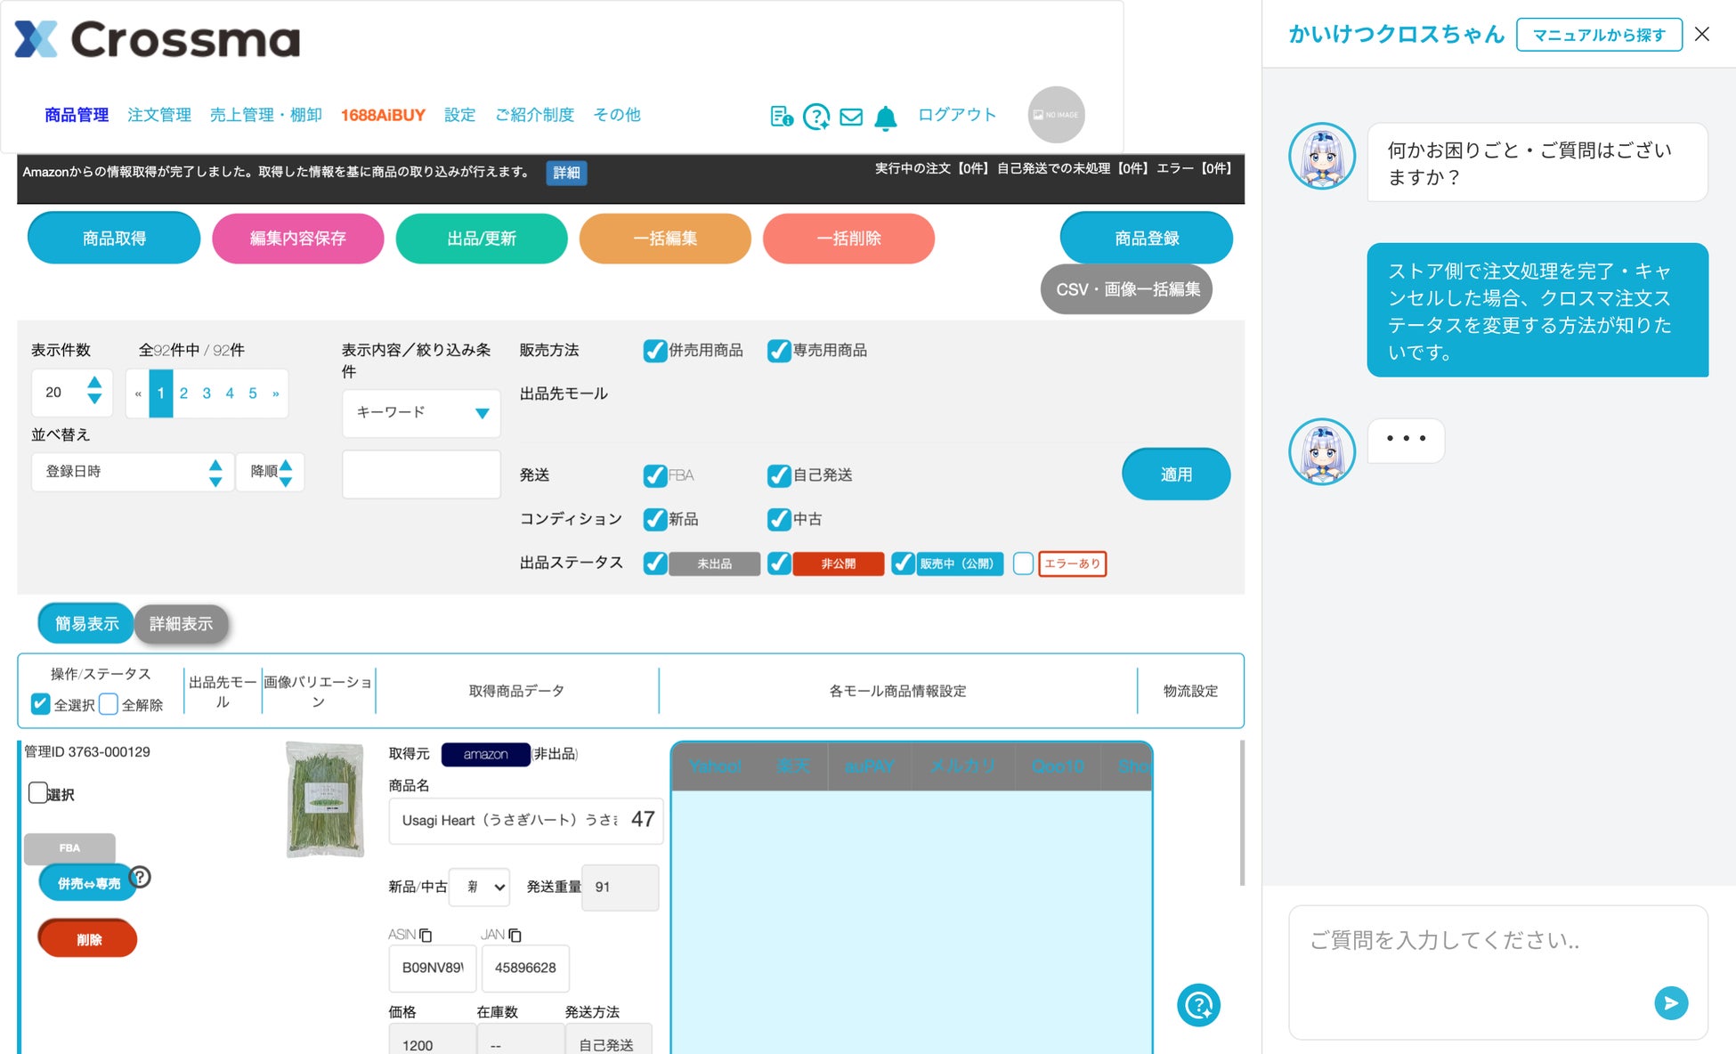Send chat message with arrow icon

tap(1670, 1003)
